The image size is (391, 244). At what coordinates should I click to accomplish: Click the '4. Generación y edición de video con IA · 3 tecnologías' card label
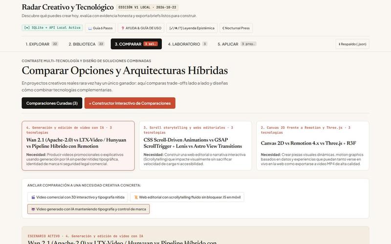pos(69,130)
